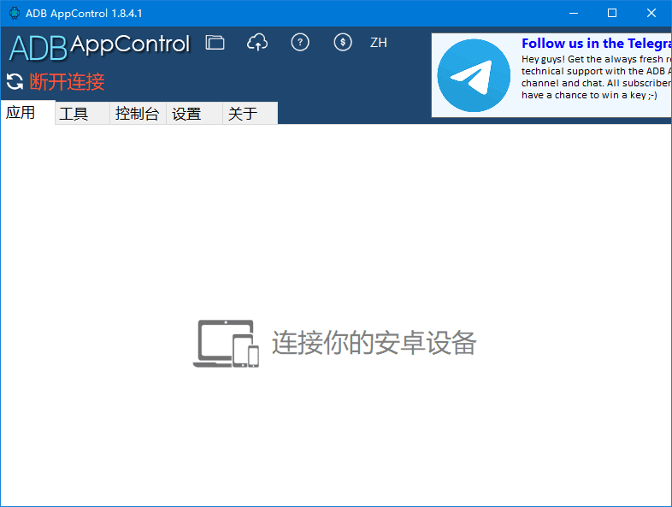The height and width of the screenshot is (507, 672).
Task: Click the red 断开连接 text
Action: click(67, 81)
